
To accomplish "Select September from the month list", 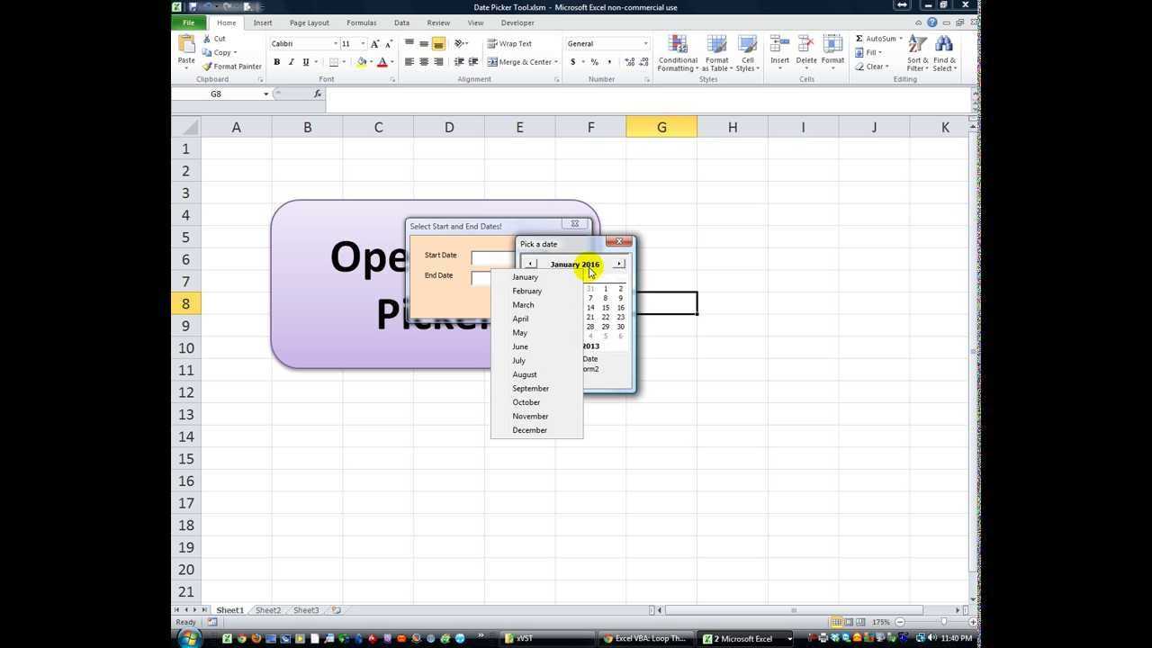I will pyautogui.click(x=530, y=389).
